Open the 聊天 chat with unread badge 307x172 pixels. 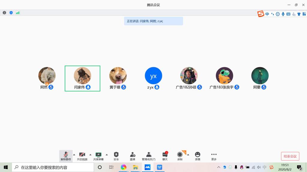click(x=165, y=156)
